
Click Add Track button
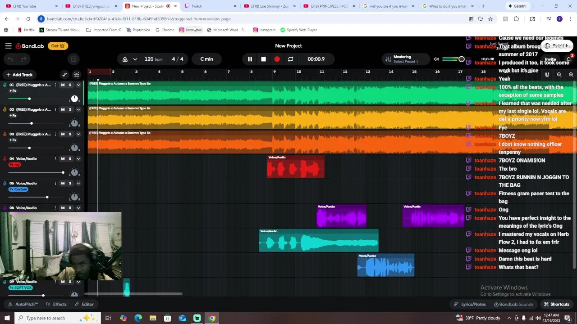tap(19, 75)
